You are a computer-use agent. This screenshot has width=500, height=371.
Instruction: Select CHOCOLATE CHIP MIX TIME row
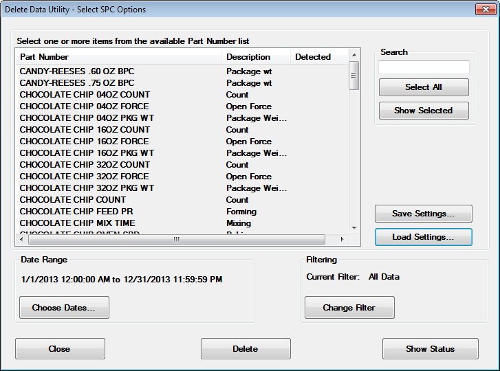click(x=77, y=223)
